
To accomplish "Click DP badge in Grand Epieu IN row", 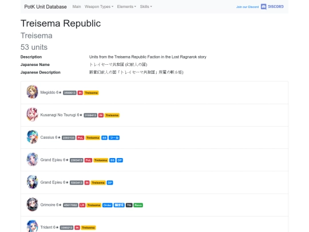I will point(110,183).
